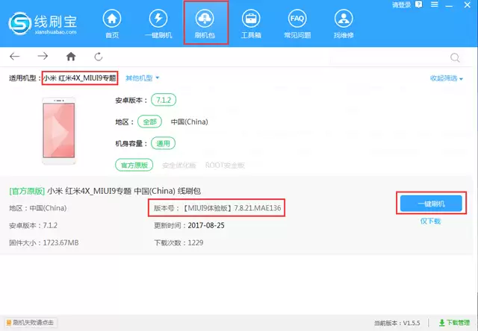Screen dimensions: 478x331
Task: Click the 刷机失败请点击 help button
Action: (x=31, y=323)
